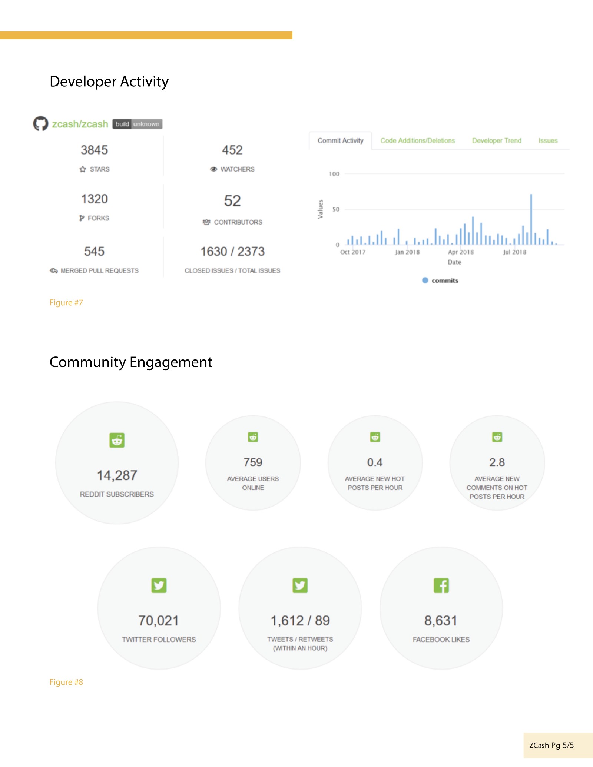Screen dimensions: 593x767
Task: Click the 1320 forks count
Action: (x=95, y=199)
